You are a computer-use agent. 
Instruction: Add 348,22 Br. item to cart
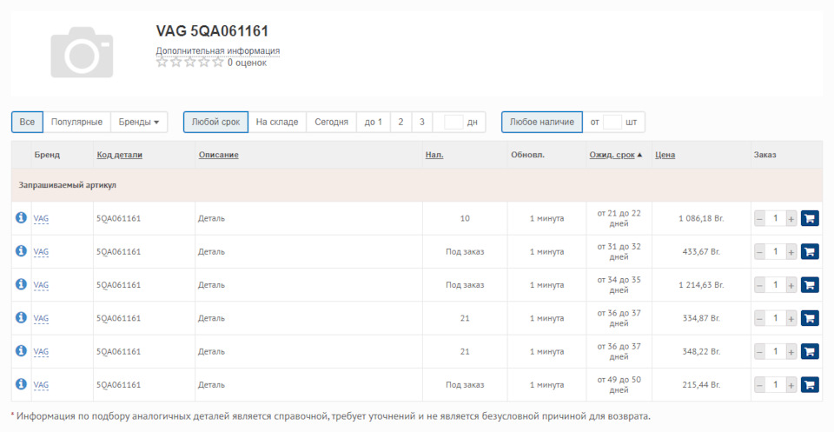pos(810,351)
